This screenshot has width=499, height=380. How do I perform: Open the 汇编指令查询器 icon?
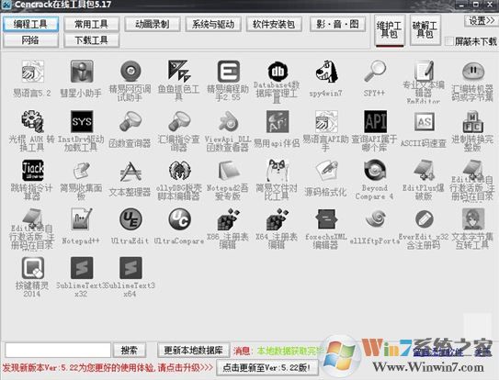(x=179, y=121)
